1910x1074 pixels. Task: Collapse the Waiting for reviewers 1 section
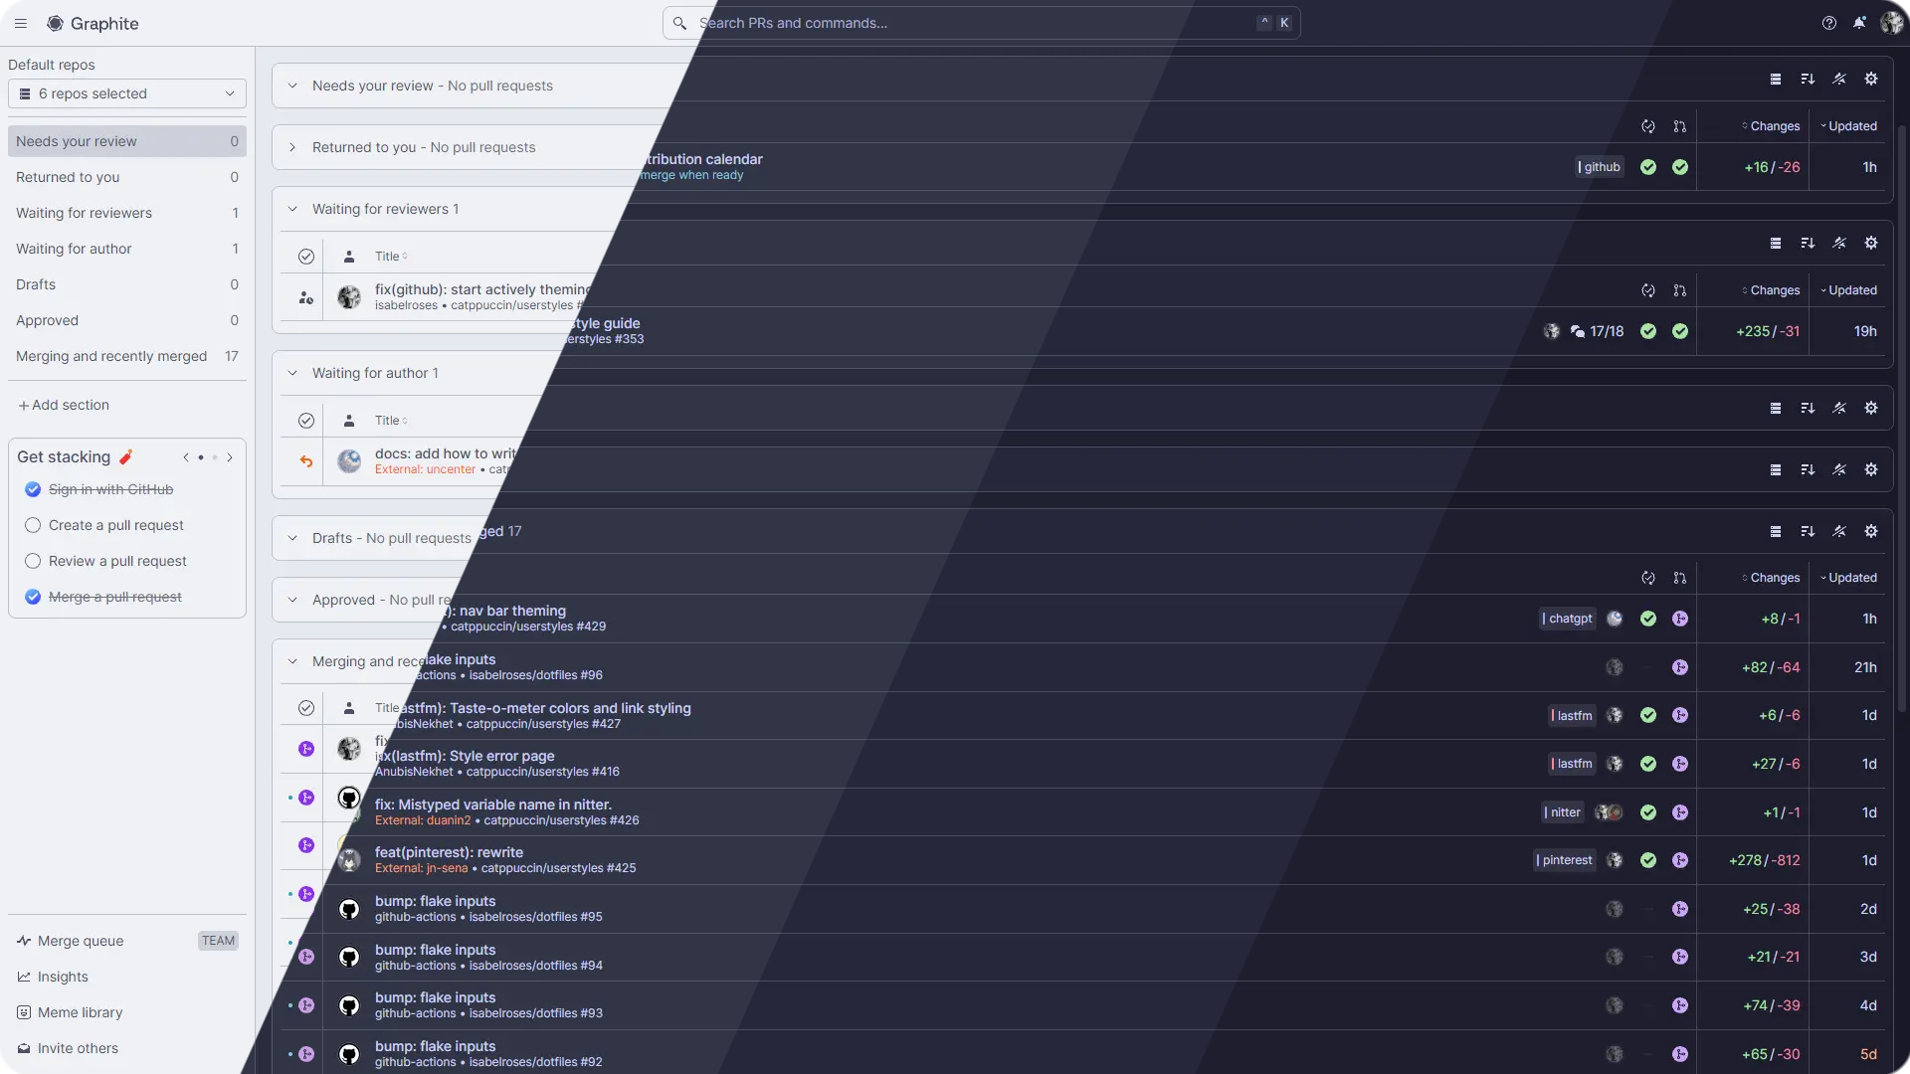pyautogui.click(x=292, y=209)
